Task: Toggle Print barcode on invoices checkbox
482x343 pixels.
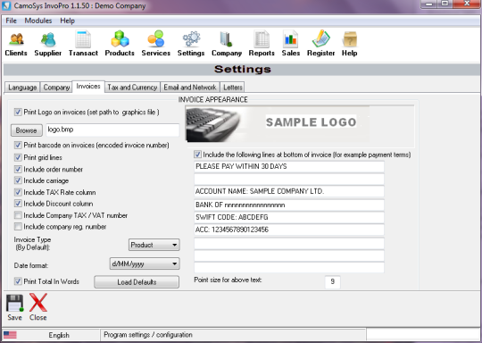Action: pyautogui.click(x=18, y=145)
